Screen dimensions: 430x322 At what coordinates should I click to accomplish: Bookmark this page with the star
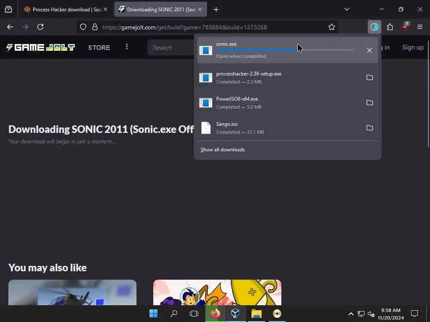332,27
